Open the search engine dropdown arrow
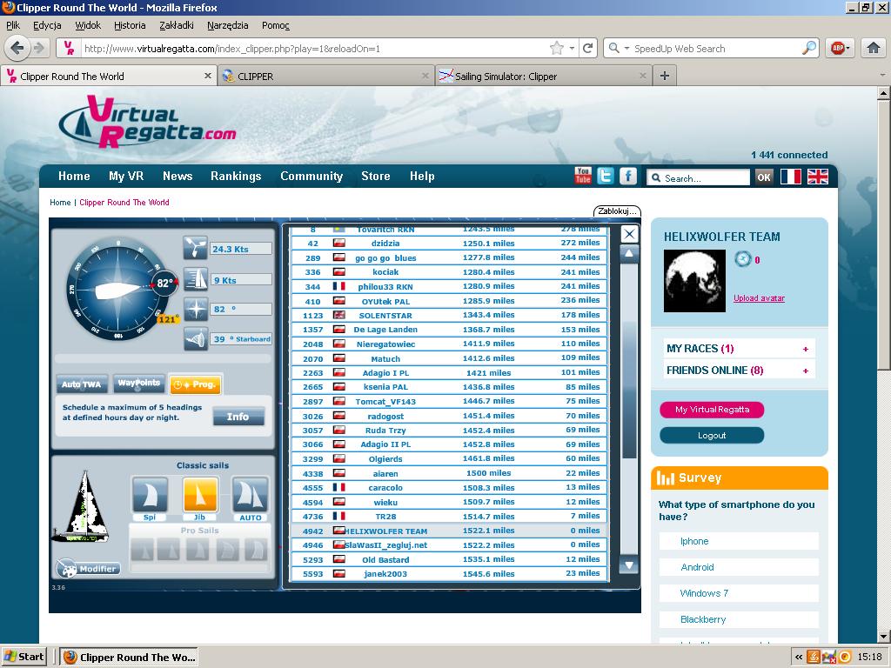Screen dimensions: 891x668 coord(626,49)
